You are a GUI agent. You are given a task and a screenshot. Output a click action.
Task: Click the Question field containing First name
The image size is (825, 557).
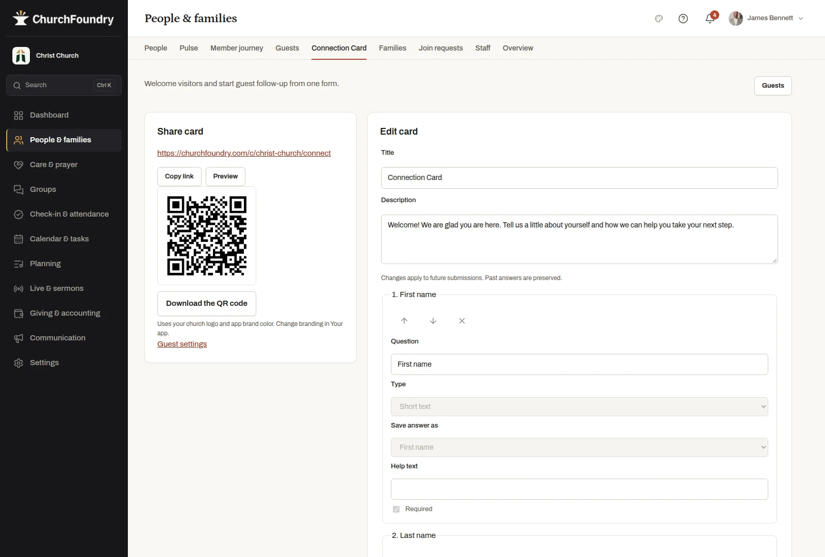click(580, 365)
